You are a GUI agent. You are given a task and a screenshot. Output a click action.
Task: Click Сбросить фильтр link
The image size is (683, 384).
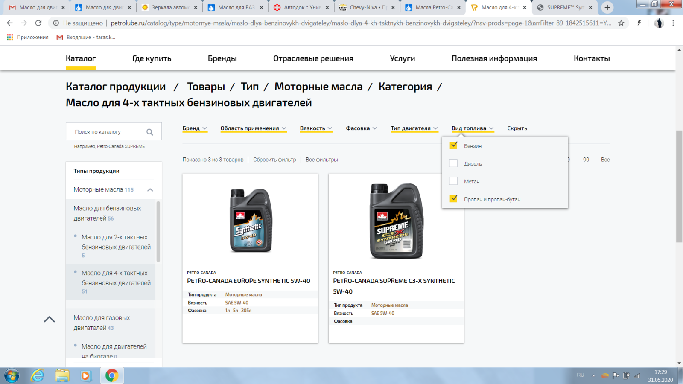274,160
